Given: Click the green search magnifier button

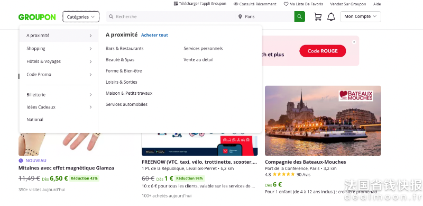Looking at the screenshot, I should 299,17.
